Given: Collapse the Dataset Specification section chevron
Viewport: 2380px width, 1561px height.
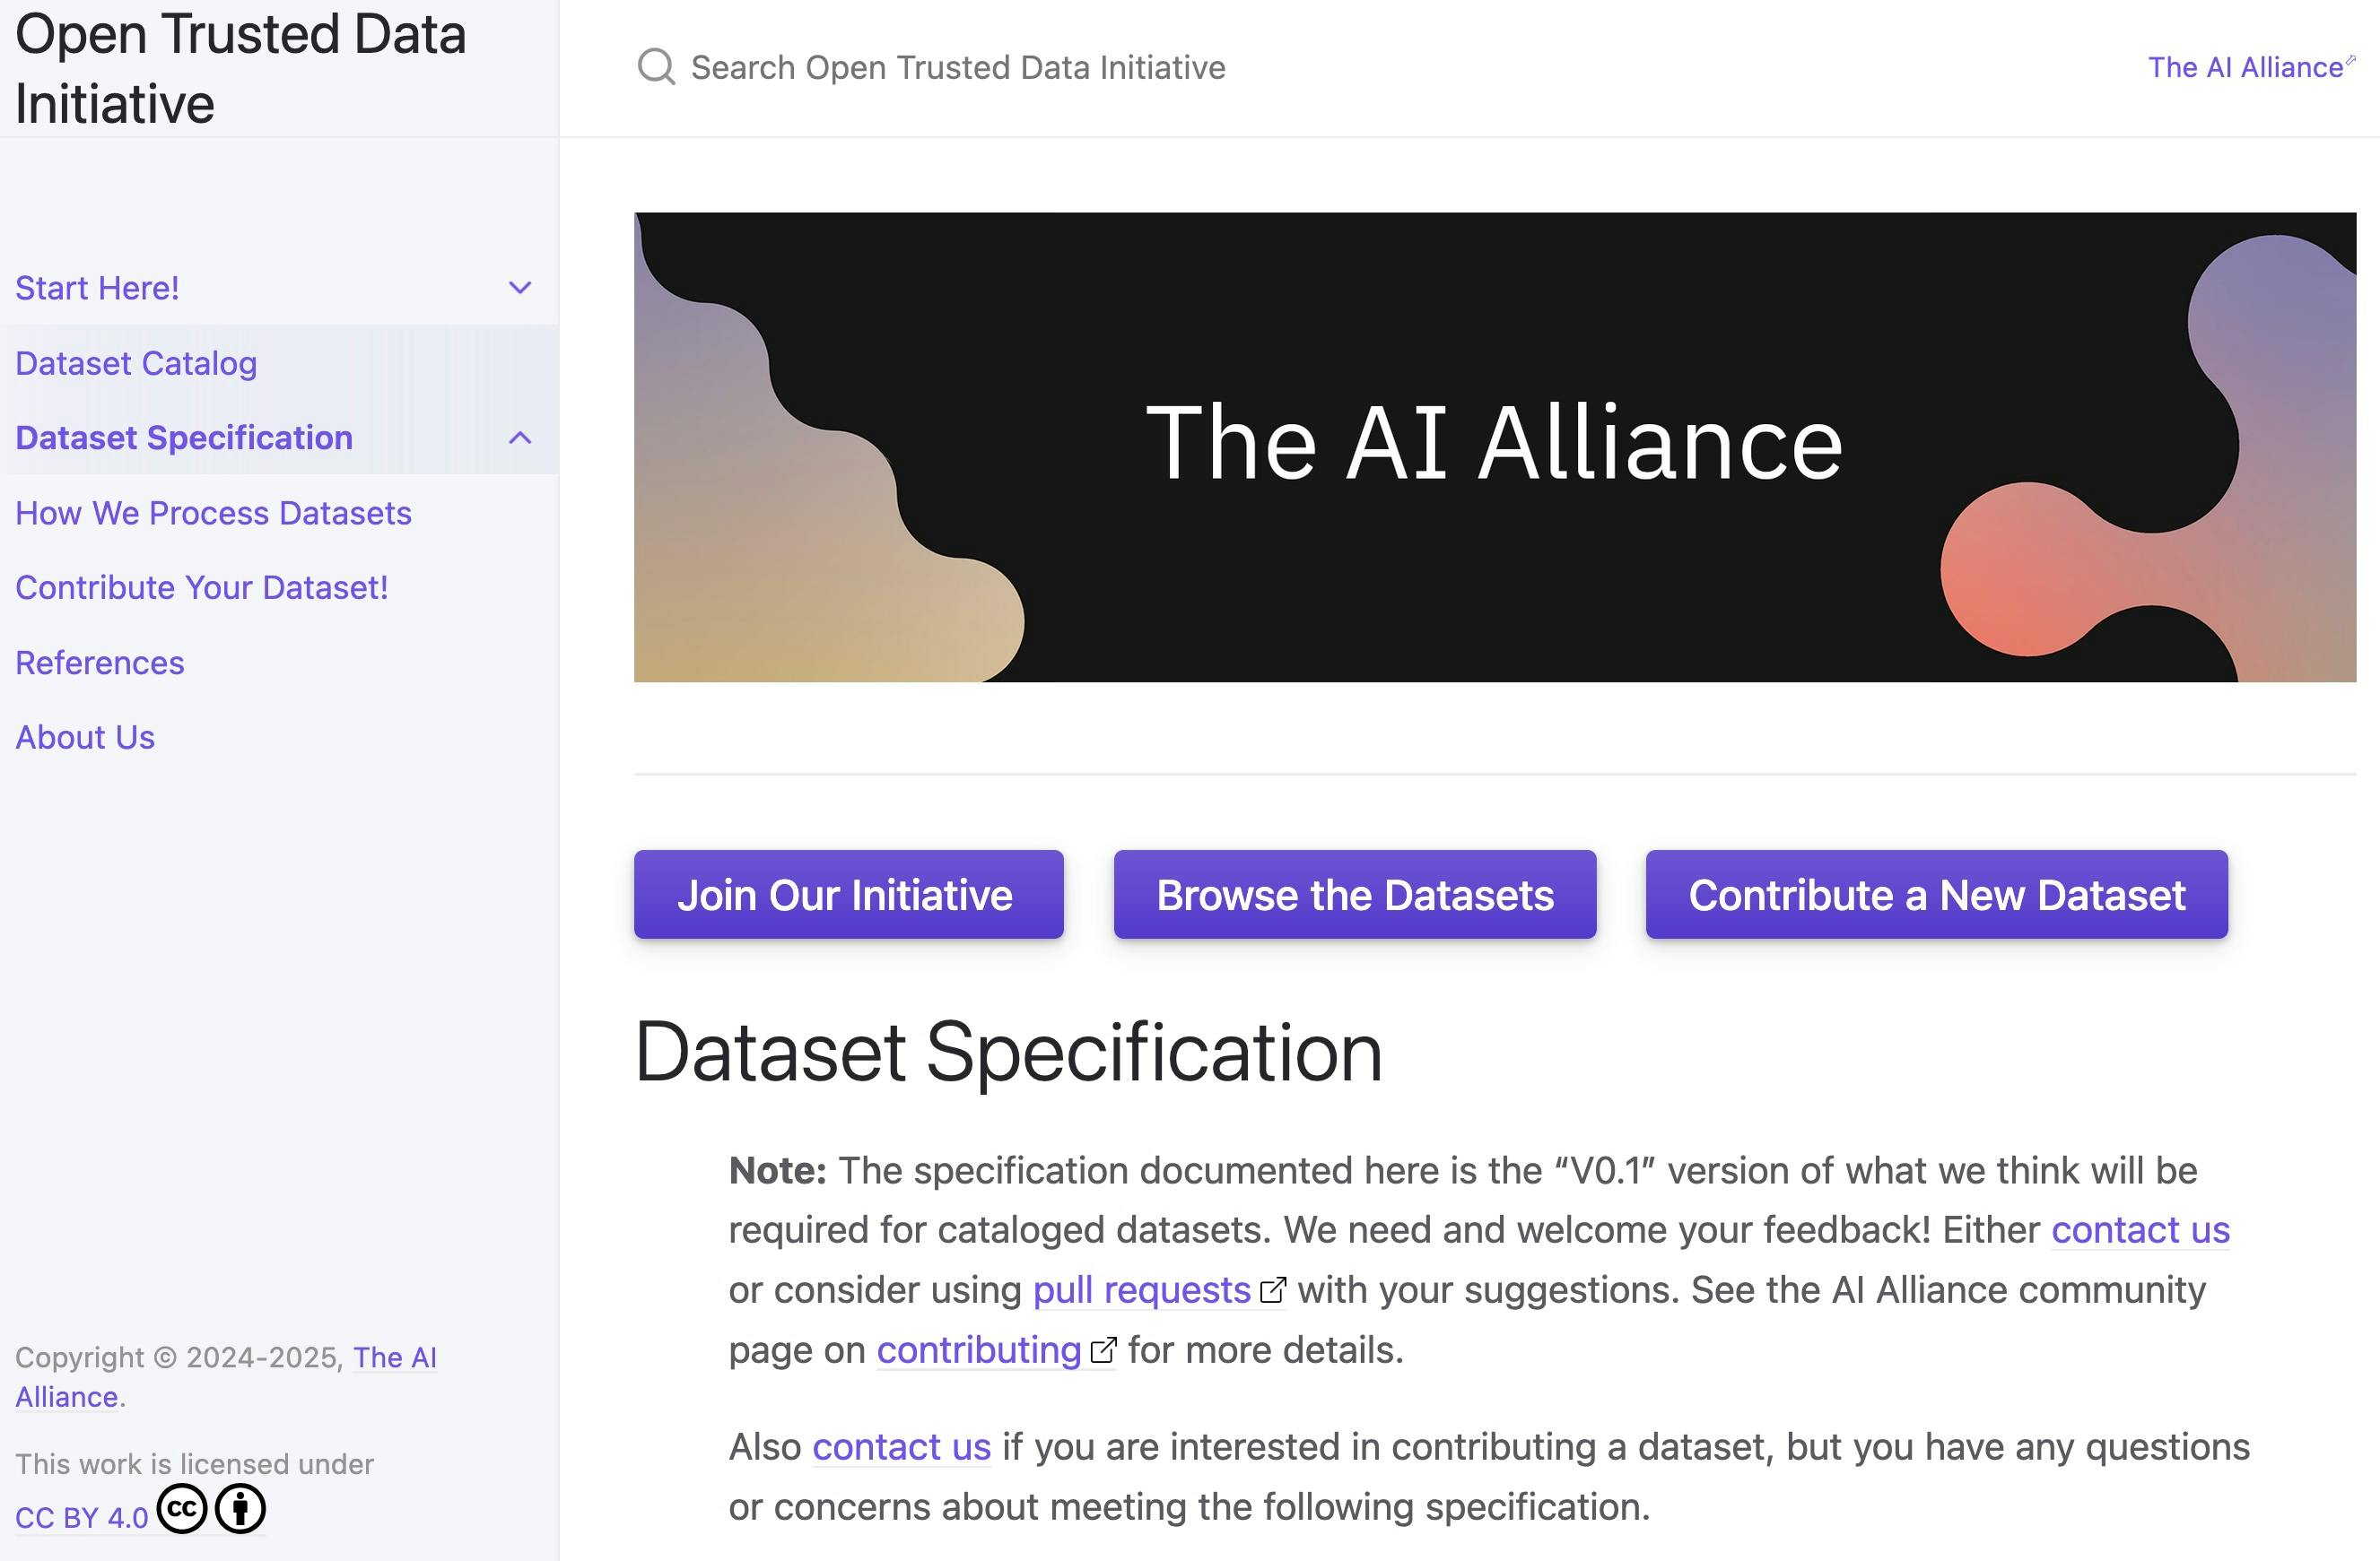Looking at the screenshot, I should pos(519,437).
